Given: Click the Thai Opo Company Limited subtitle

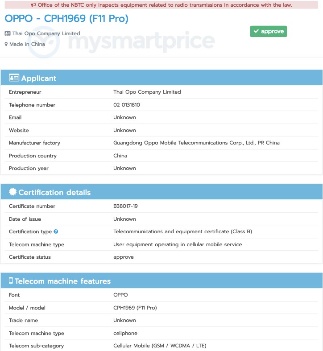Looking at the screenshot, I should tap(46, 33).
